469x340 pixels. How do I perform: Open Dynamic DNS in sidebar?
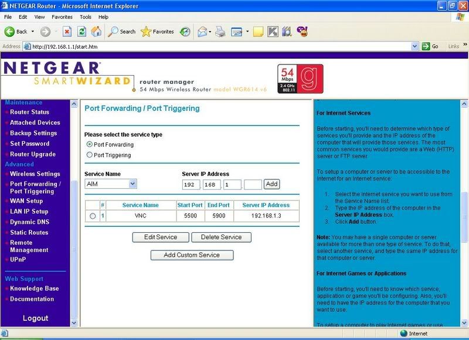[30, 222]
